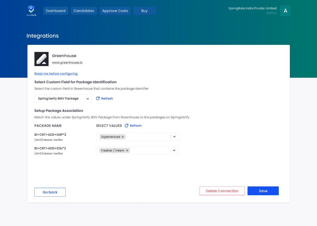Remove the Fresher / Intern tag
Image resolution: width=317 pixels, height=226 pixels.
(x=127, y=150)
